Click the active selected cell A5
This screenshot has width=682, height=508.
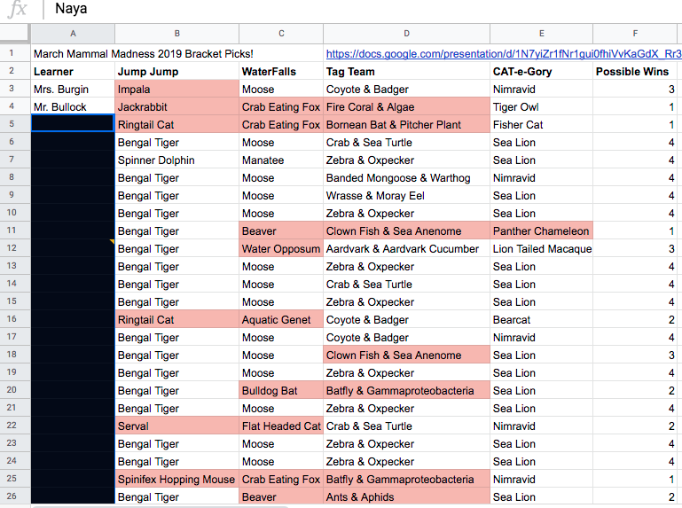click(x=73, y=123)
